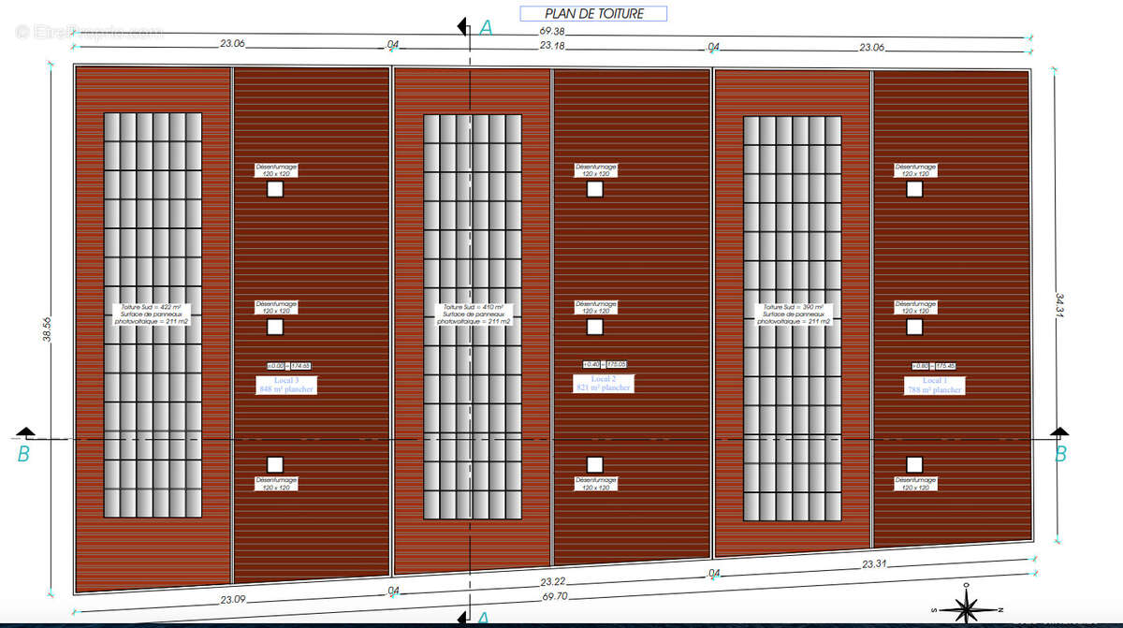The width and height of the screenshot is (1123, 628).
Task: Click the Toiture Sud = 422 m² label
Action: click(x=155, y=314)
